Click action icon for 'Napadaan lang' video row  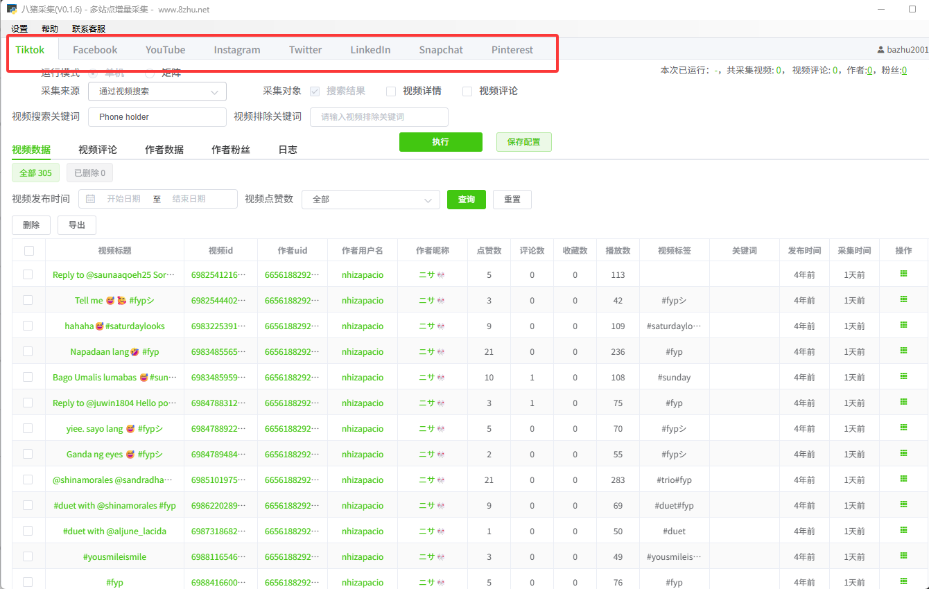pyautogui.click(x=903, y=351)
